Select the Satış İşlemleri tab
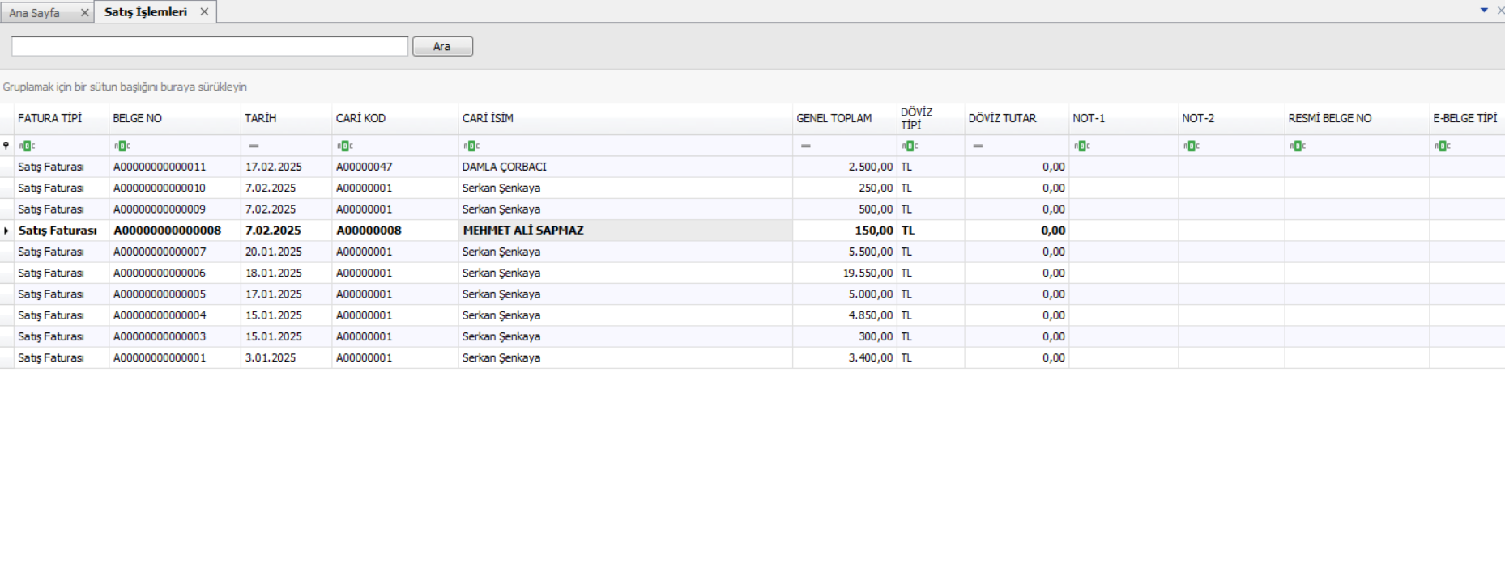1505x571 pixels. pyautogui.click(x=146, y=12)
